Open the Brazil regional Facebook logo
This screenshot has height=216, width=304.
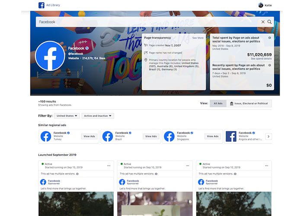pyautogui.click(x=108, y=137)
